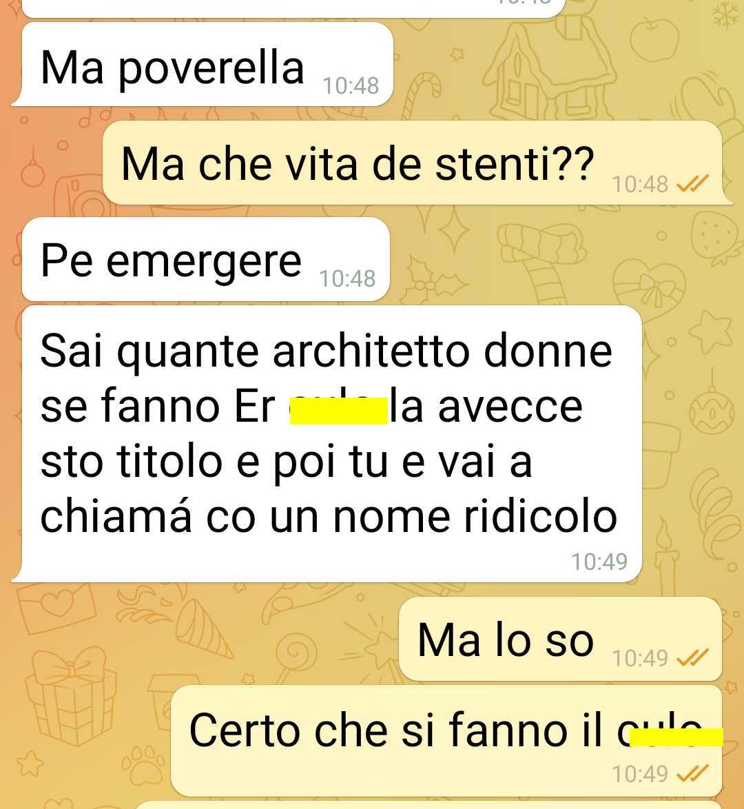Click the read checkmarks on "Ma che vita de stenti??"
The height and width of the screenshot is (809, 744).
692,184
